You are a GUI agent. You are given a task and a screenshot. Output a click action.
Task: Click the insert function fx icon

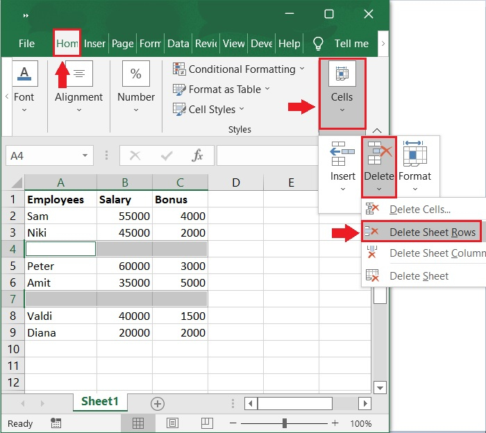197,156
